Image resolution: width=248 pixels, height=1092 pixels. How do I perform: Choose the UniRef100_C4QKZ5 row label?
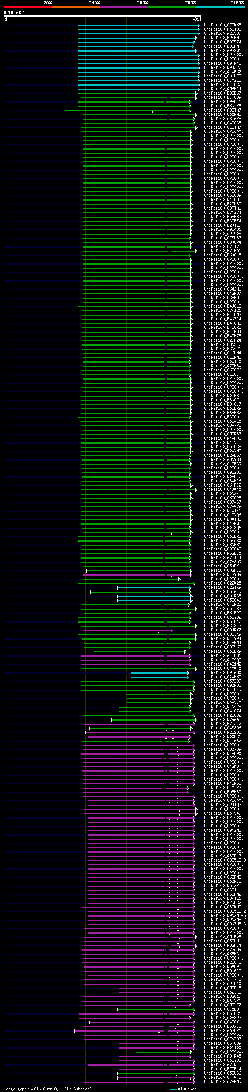pyautogui.click(x=222, y=605)
